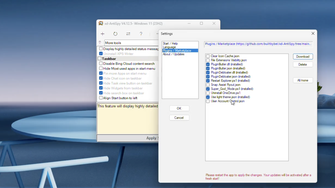Check the User Account Control.json plugin
Viewport: 335px width, 188px height.
pos(208,101)
